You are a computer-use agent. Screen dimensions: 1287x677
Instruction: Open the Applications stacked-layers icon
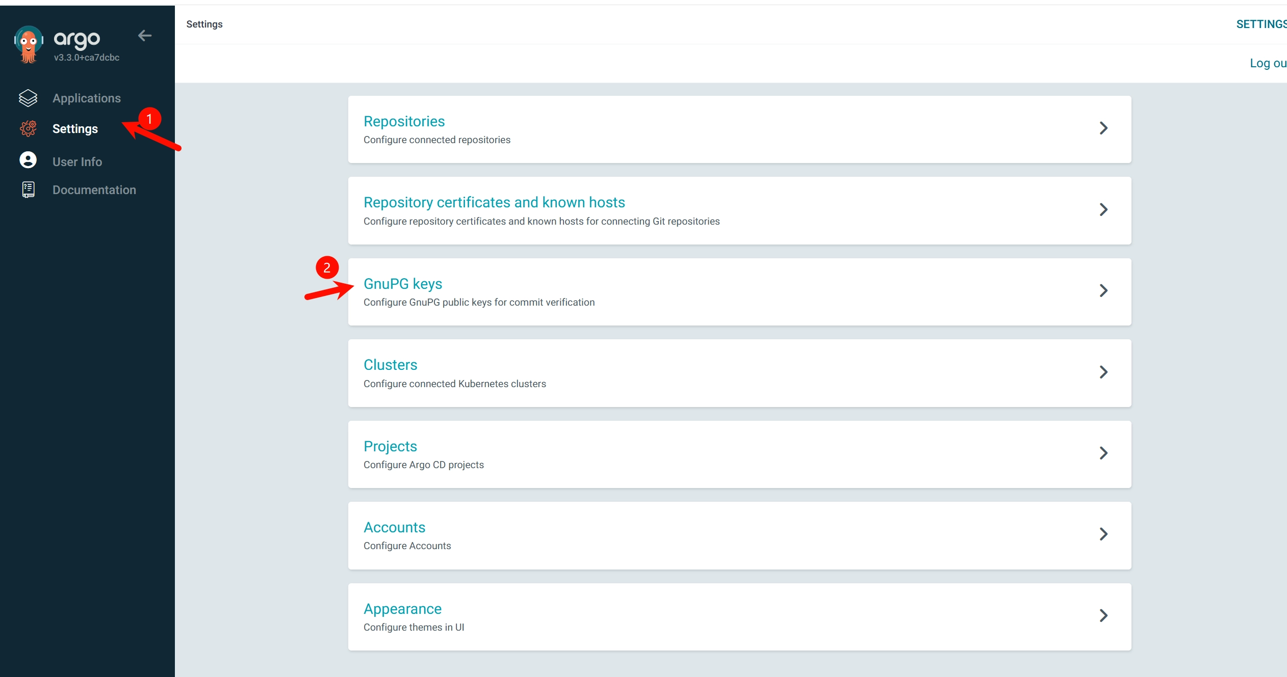[28, 98]
